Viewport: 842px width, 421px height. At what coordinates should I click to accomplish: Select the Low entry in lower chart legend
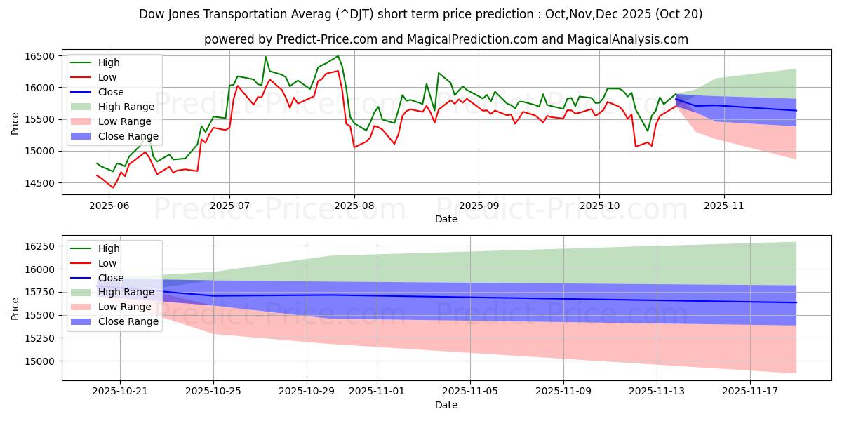(107, 263)
